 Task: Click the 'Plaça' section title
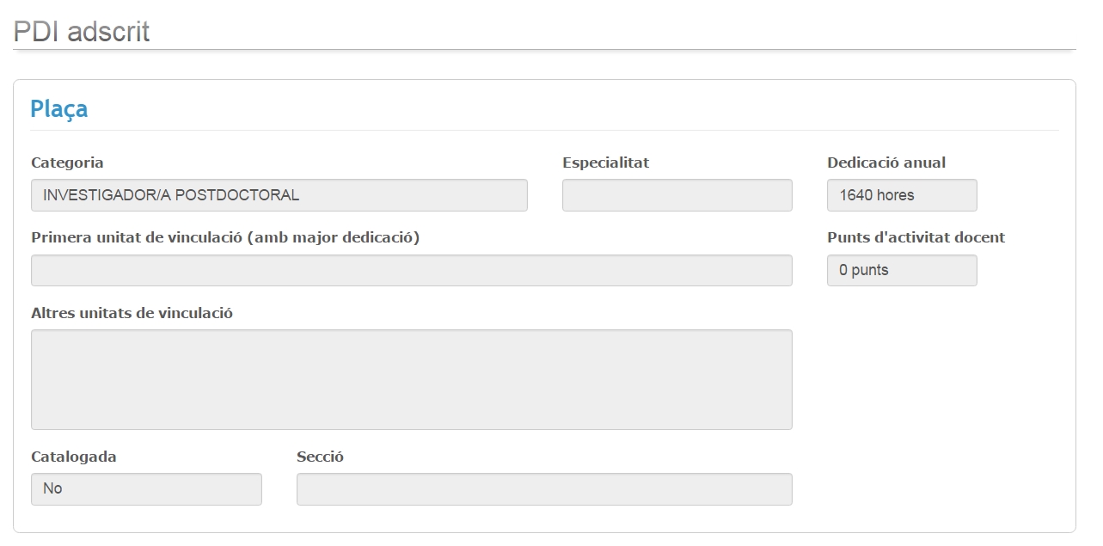(59, 109)
